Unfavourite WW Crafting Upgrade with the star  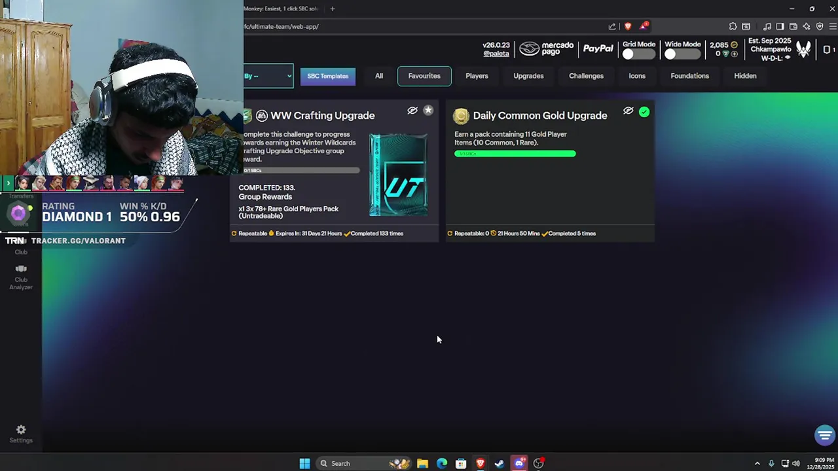(428, 111)
